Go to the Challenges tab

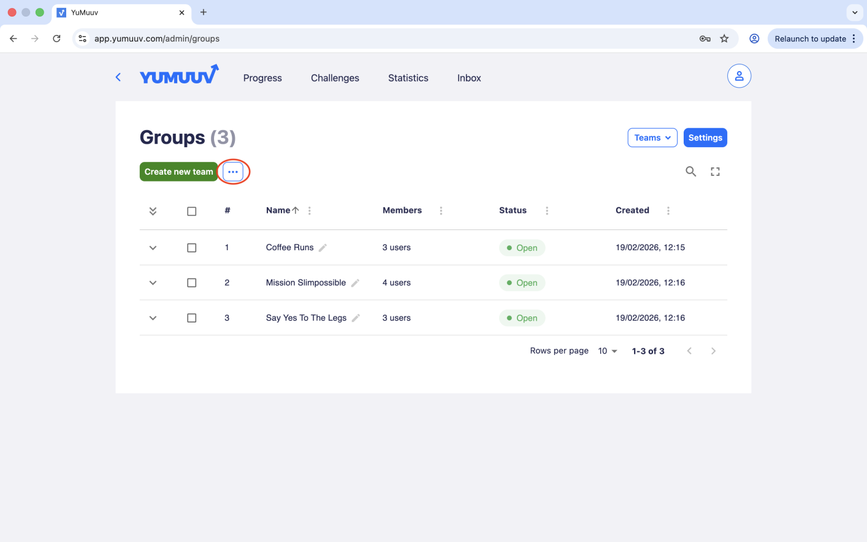click(x=335, y=78)
